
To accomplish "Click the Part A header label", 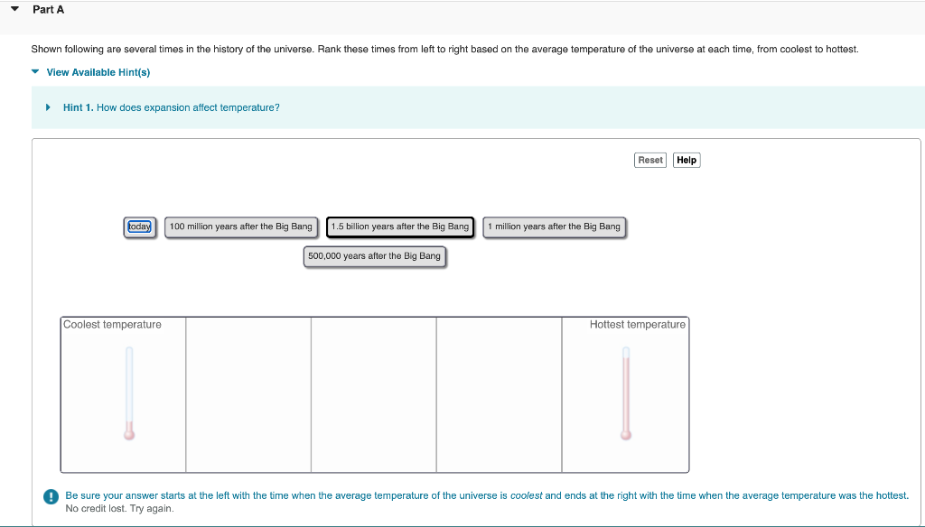I will (47, 9).
